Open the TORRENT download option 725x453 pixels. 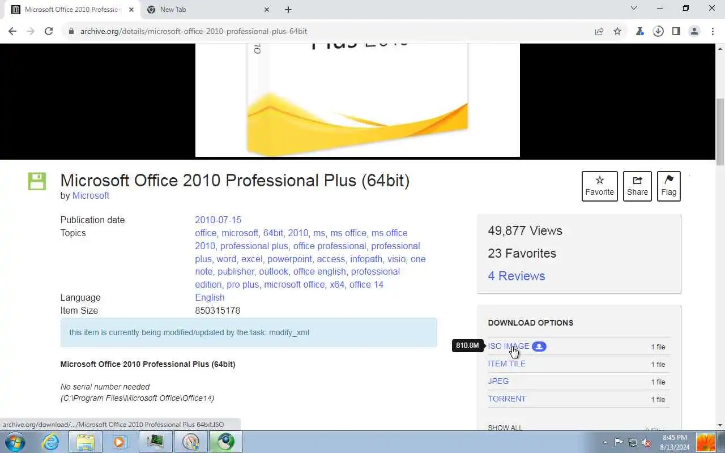[507, 399]
